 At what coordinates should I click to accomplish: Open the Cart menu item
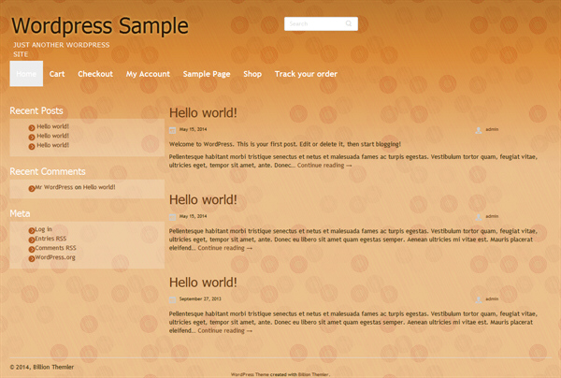click(x=57, y=74)
